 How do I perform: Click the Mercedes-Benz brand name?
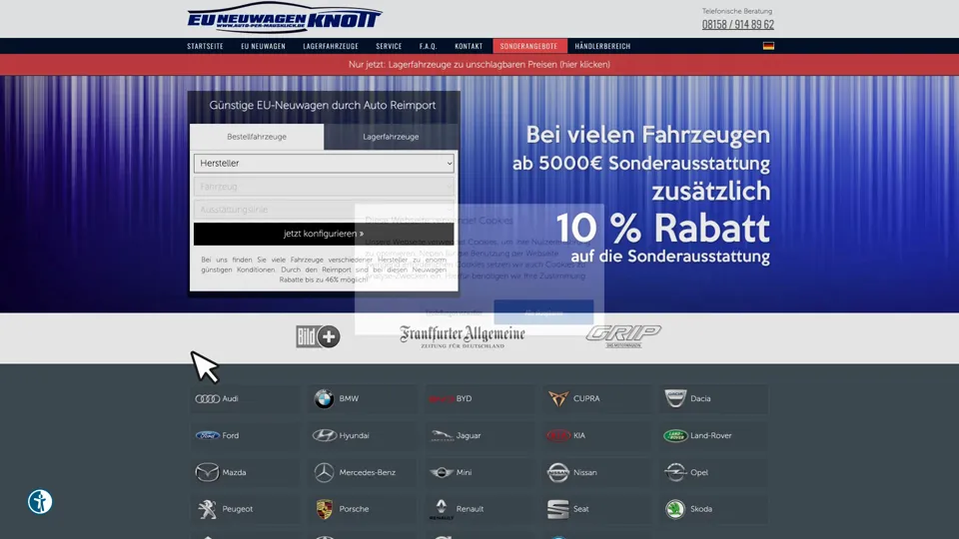click(x=367, y=472)
